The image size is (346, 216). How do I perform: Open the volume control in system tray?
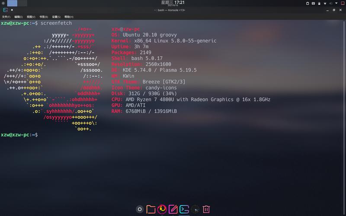pyautogui.click(x=331, y=3)
